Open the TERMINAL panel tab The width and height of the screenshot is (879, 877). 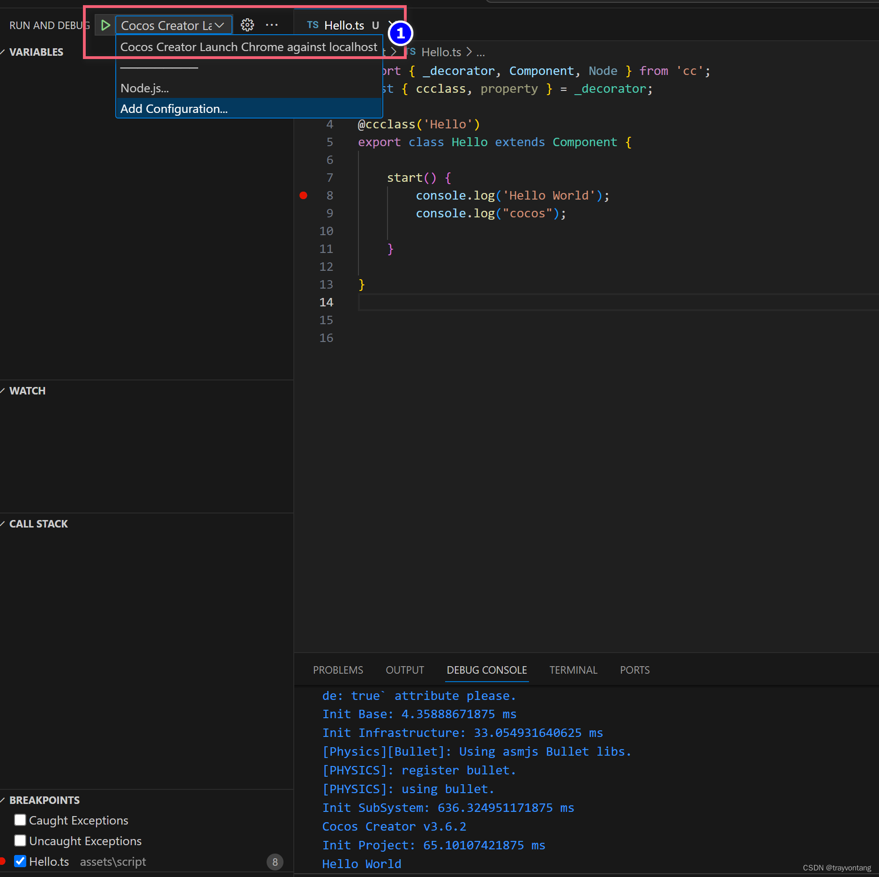(574, 670)
